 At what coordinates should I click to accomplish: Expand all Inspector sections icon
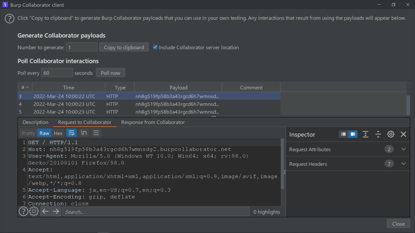pos(366,134)
